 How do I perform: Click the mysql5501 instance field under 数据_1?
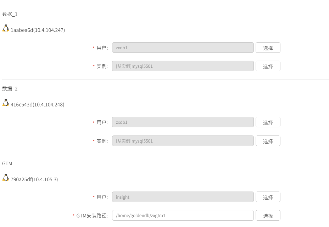pos(183,66)
